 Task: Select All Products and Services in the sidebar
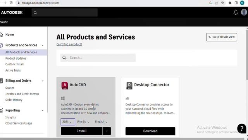21,52
